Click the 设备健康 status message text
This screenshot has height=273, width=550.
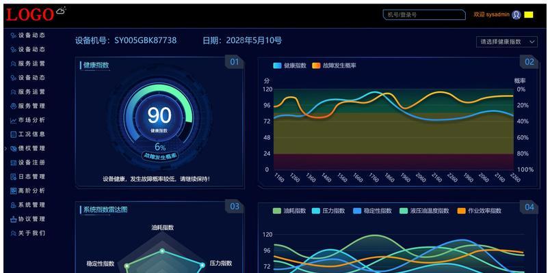[x=157, y=179]
